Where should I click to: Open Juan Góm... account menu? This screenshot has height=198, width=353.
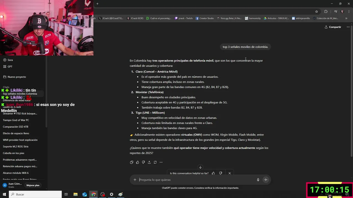tap(12, 185)
